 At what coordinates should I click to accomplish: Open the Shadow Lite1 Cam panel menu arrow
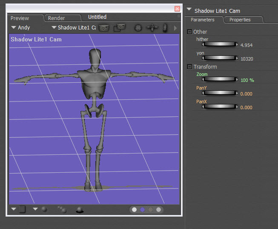[189, 10]
